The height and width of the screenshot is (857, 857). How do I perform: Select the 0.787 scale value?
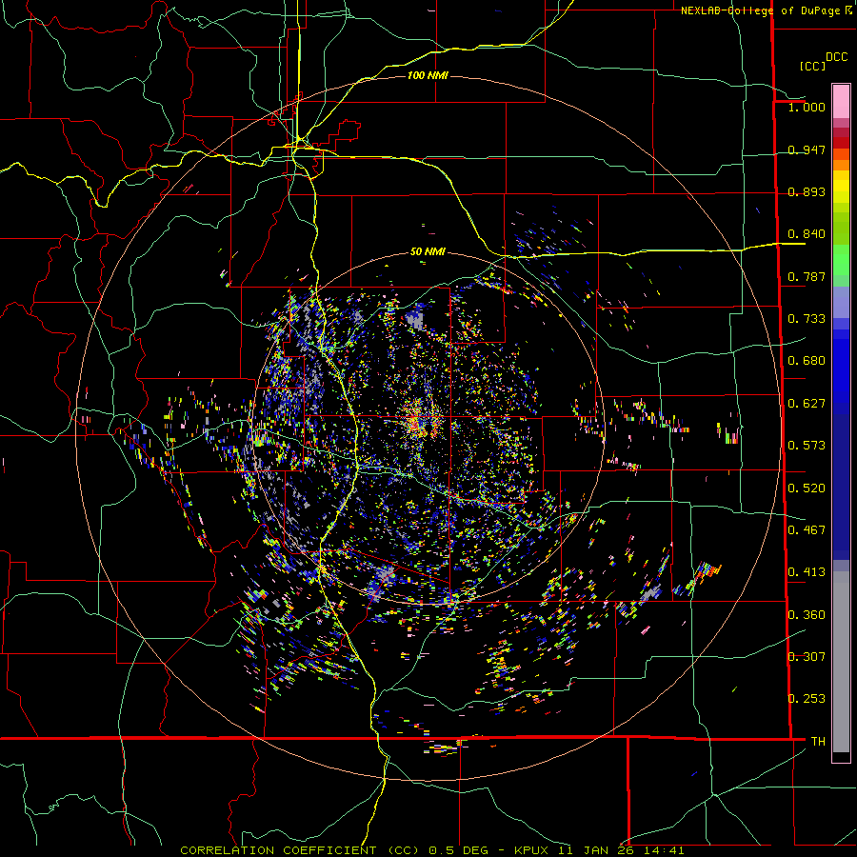click(807, 276)
